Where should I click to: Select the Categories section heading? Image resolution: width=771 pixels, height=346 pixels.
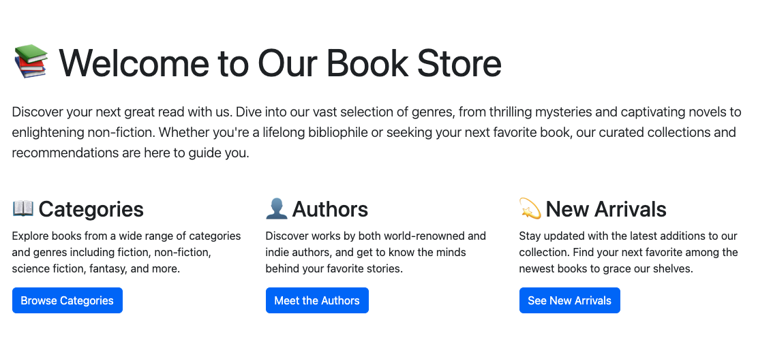[x=91, y=209]
